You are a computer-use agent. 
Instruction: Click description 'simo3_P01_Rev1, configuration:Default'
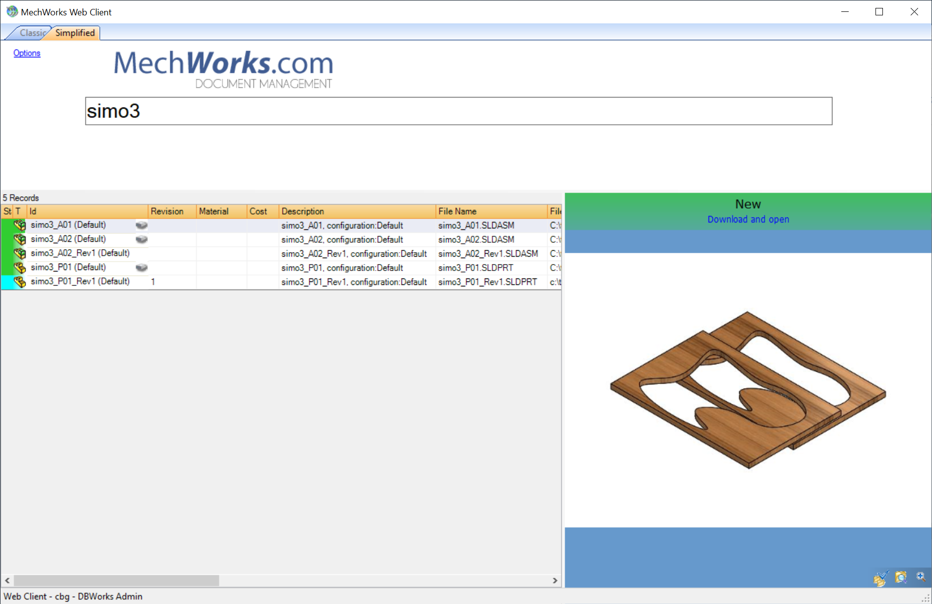coord(354,282)
